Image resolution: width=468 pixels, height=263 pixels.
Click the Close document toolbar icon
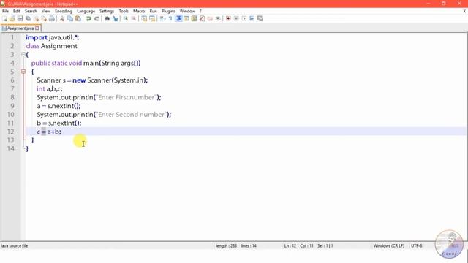click(x=36, y=18)
